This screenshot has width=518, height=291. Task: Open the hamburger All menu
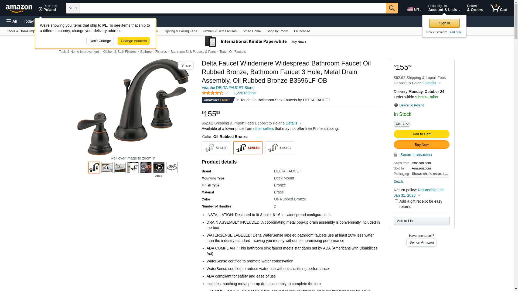[12, 21]
